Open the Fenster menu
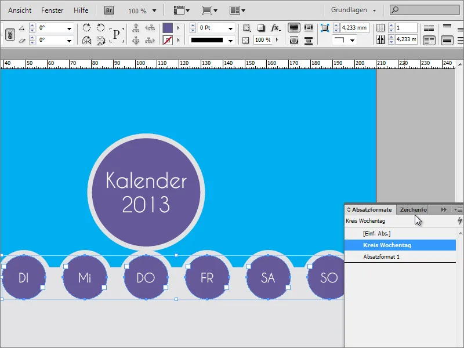This screenshot has width=464, height=348. (52, 10)
